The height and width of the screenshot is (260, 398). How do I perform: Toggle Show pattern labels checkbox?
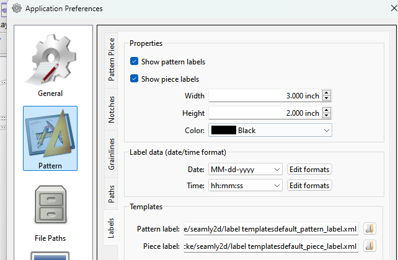(x=135, y=62)
